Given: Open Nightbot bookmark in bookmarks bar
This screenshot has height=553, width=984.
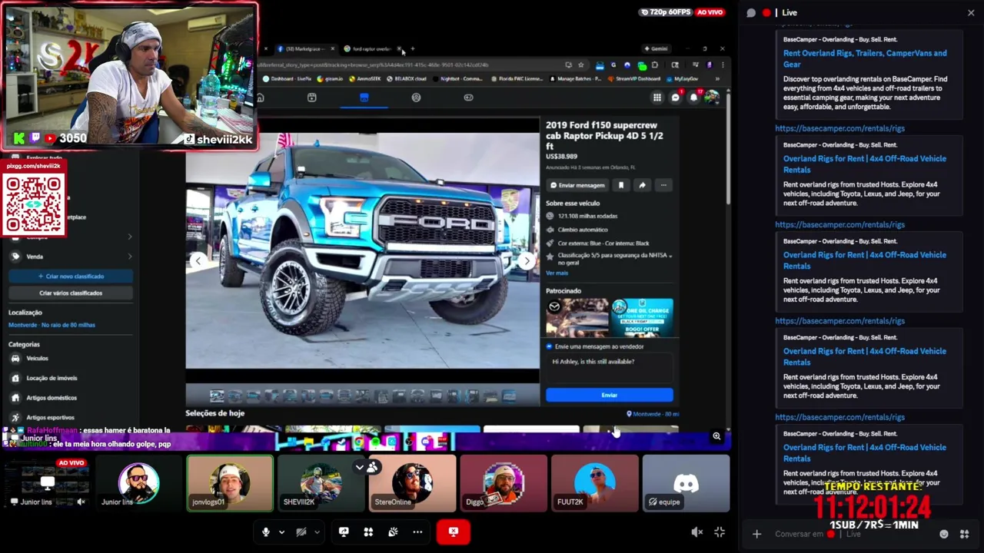Looking at the screenshot, I should (x=458, y=78).
